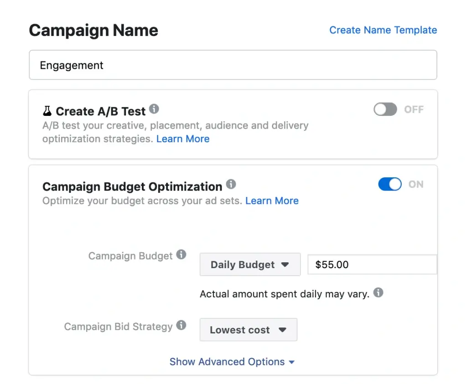Open the Daily Budget dropdown
This screenshot has width=467, height=384.
point(250,265)
